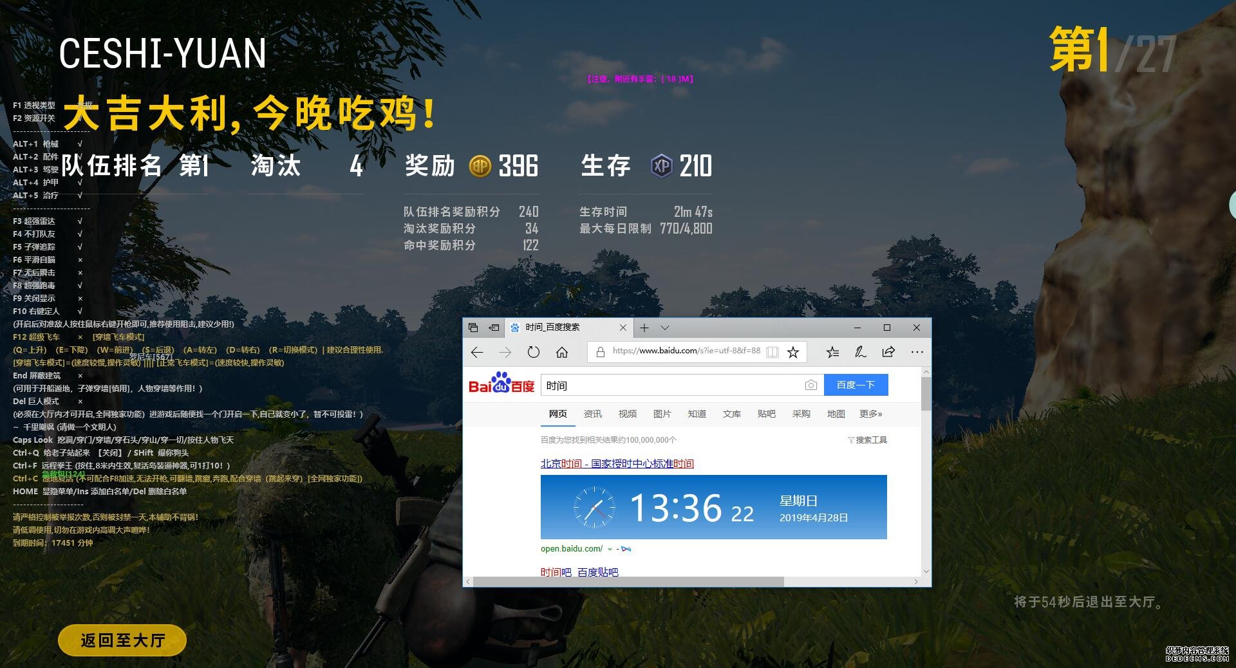Image resolution: width=1236 pixels, height=668 pixels.
Task: Switch to 视频 search tab
Action: coord(628,414)
